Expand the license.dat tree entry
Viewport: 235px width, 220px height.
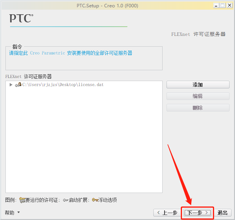click(x=11, y=85)
